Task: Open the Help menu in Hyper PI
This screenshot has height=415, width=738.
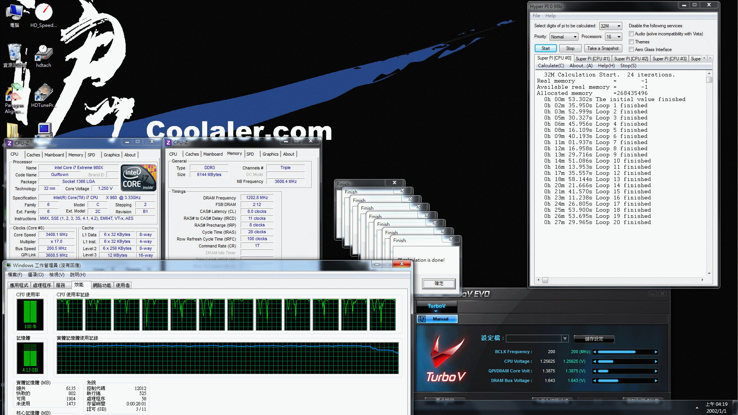Action: click(550, 16)
